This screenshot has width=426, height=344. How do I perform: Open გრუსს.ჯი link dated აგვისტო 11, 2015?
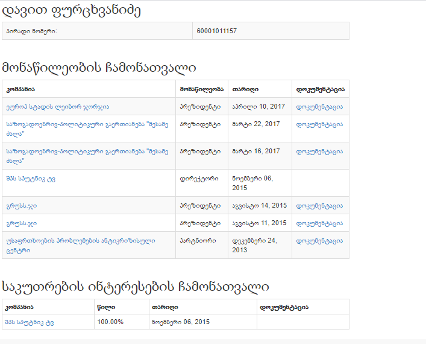[x=22, y=223]
